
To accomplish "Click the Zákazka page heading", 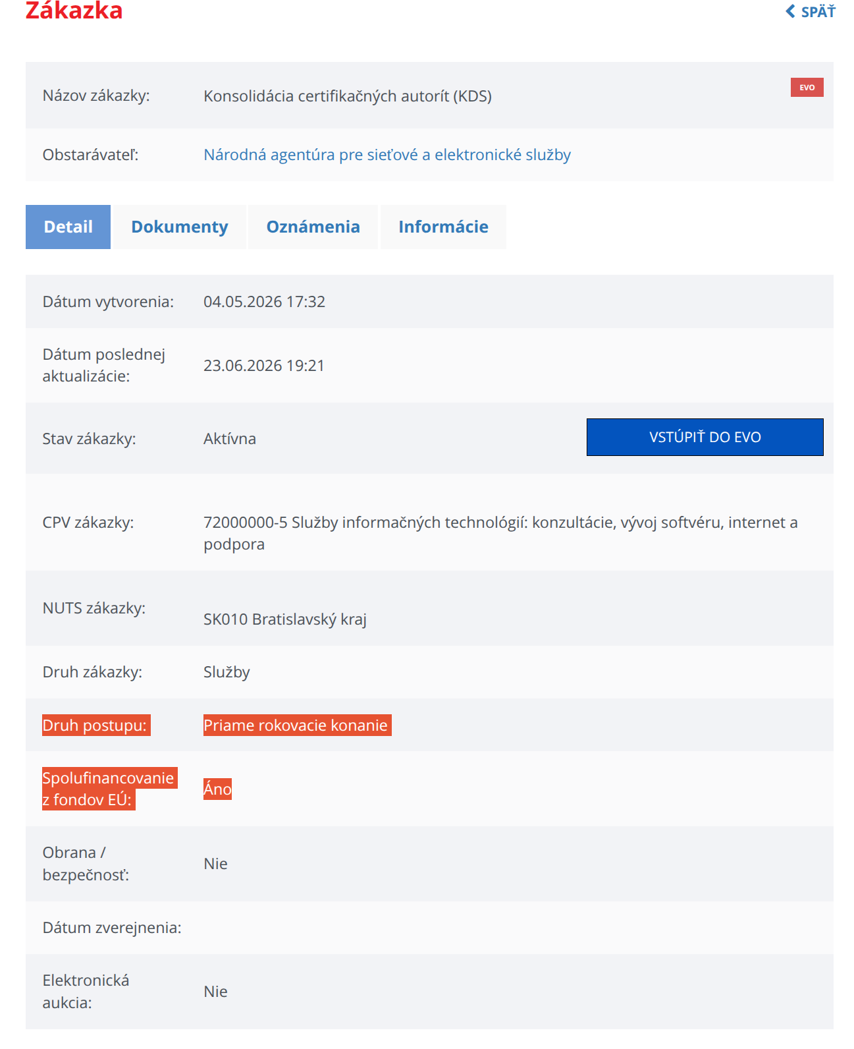I will coord(74,11).
